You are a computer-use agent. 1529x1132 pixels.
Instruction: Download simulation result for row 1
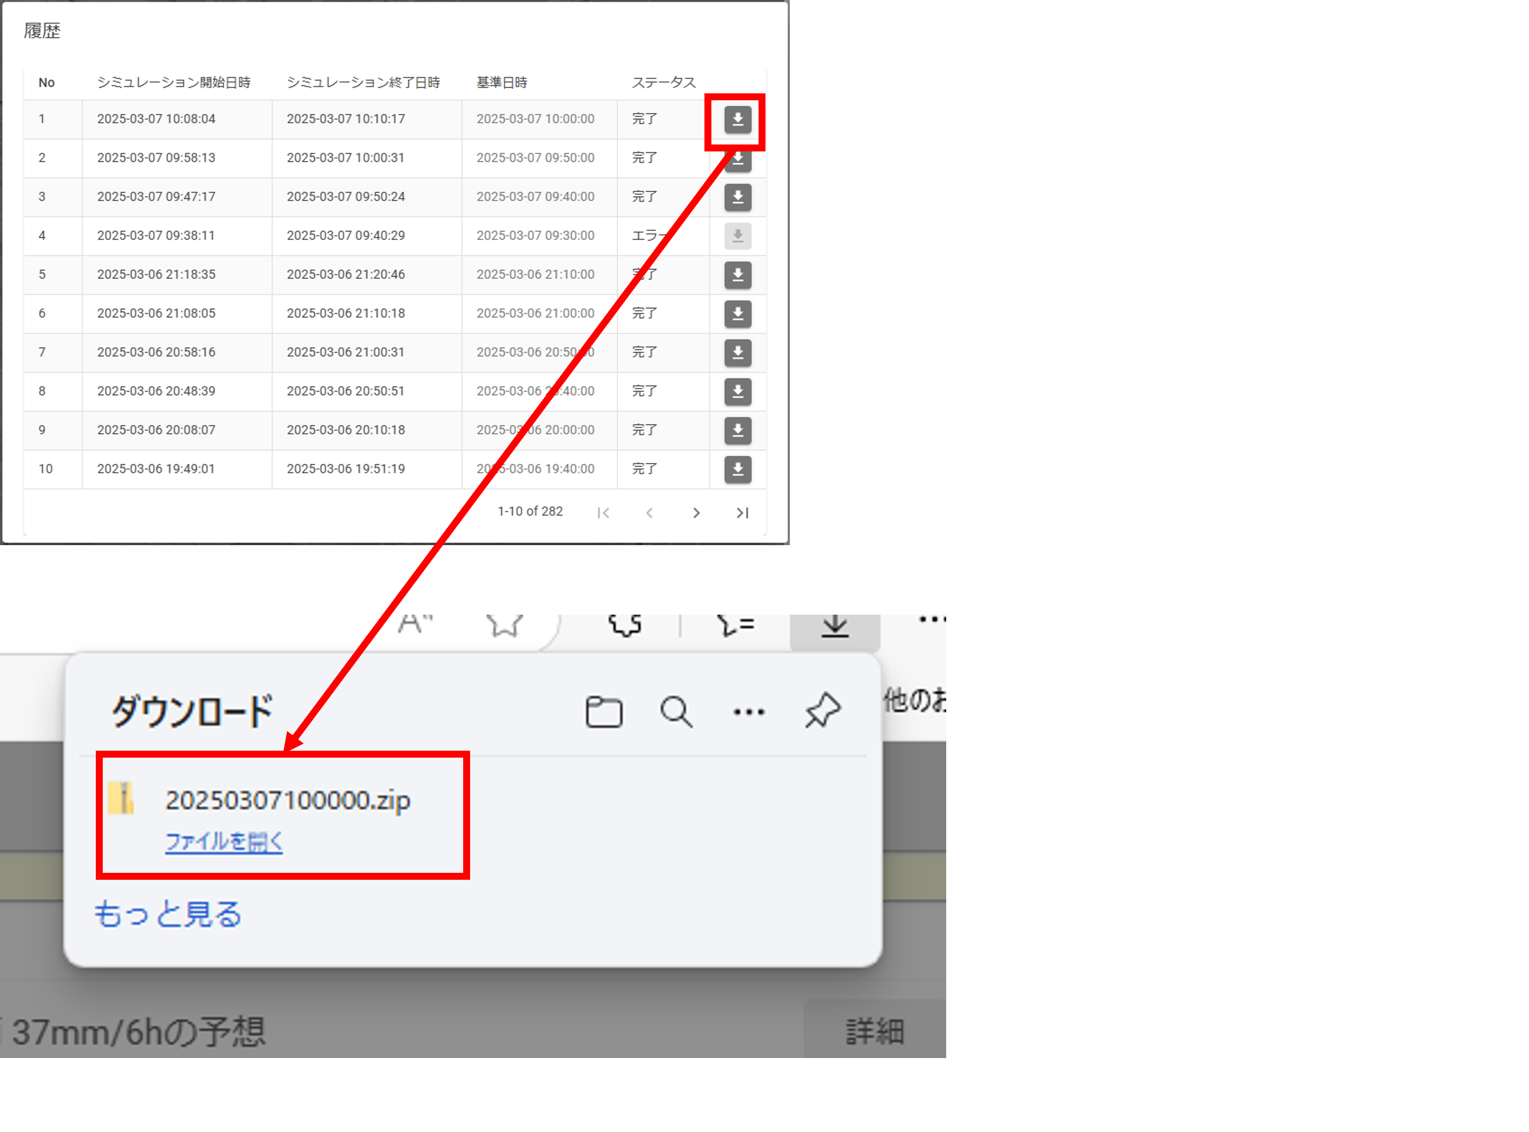point(737,119)
